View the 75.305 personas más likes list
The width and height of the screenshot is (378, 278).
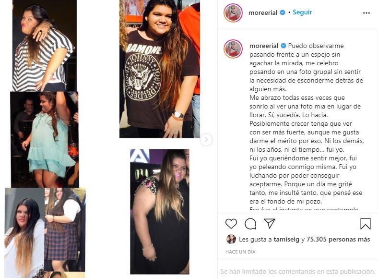coord(338,240)
